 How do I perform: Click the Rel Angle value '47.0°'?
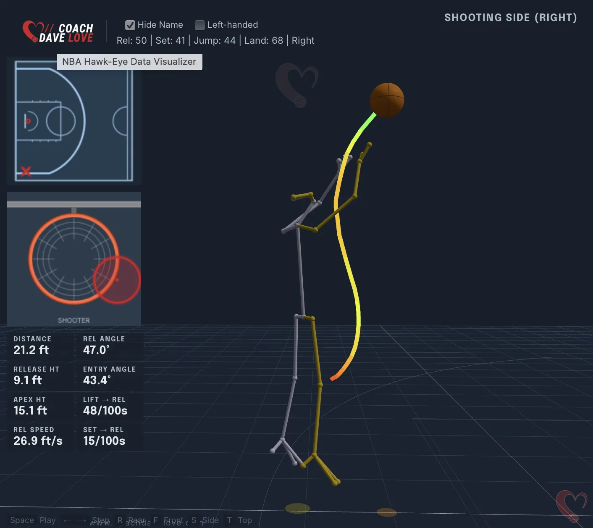[x=96, y=350]
